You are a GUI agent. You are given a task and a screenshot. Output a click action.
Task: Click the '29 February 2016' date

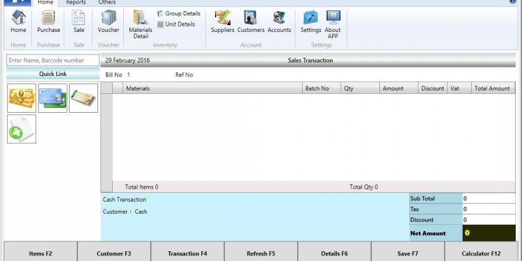pyautogui.click(x=127, y=61)
